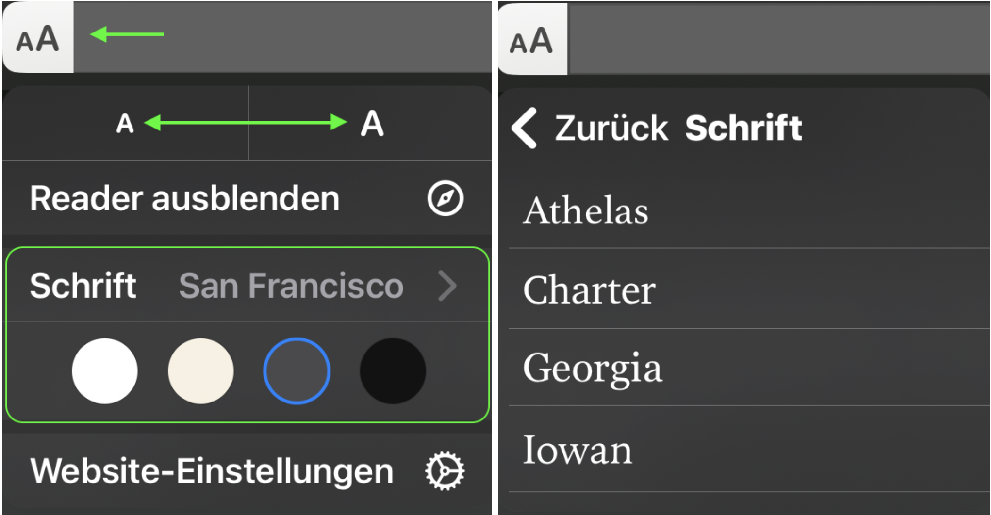This screenshot has width=991, height=515.
Task: Expand the Schrift font chevron
Action: [447, 286]
